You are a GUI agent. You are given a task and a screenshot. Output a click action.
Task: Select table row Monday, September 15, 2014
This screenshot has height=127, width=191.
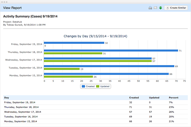(95, 121)
